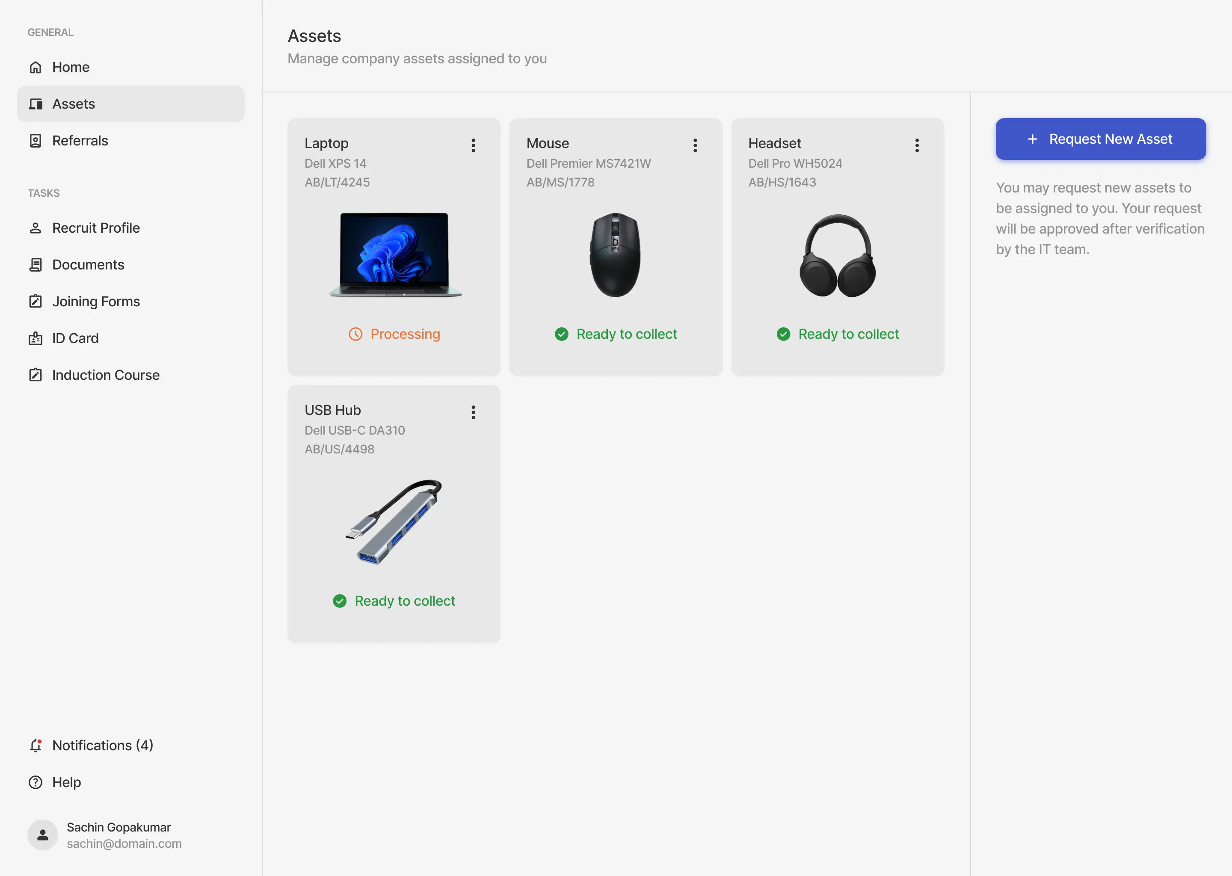Click the Dell XPS 14 model text

tap(335, 163)
